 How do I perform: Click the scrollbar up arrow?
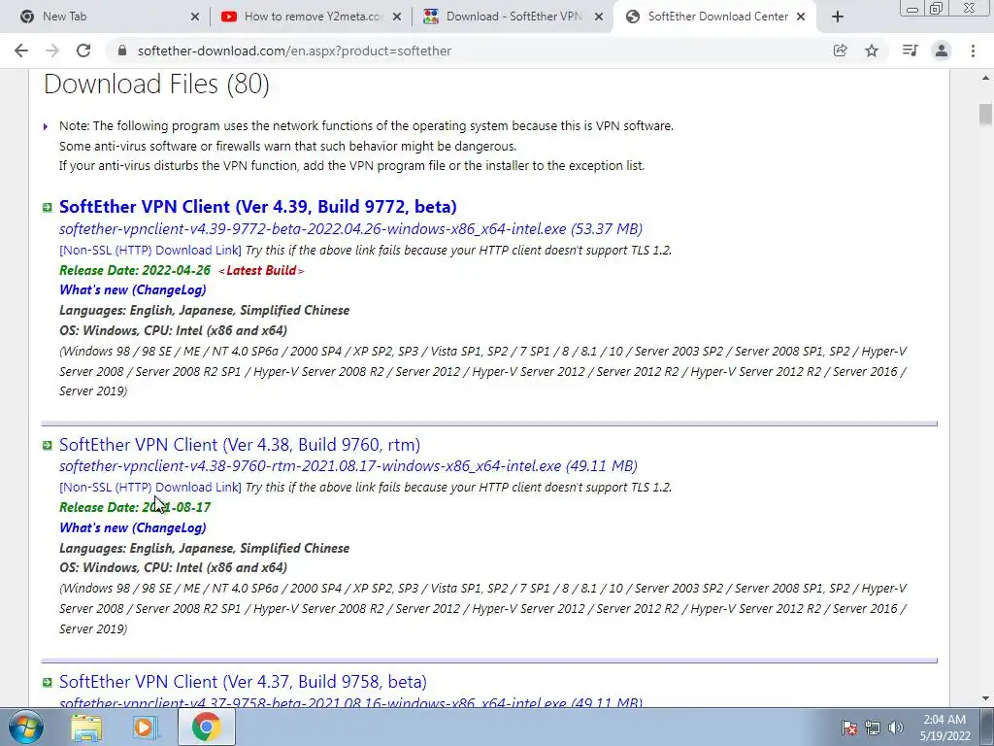coord(985,78)
